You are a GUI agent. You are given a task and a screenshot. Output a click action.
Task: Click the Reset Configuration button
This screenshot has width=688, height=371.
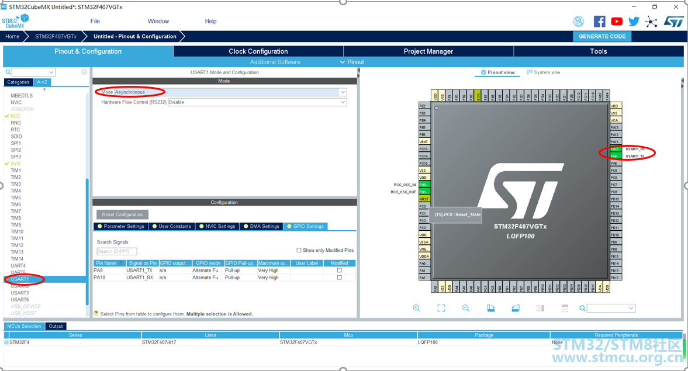122,214
